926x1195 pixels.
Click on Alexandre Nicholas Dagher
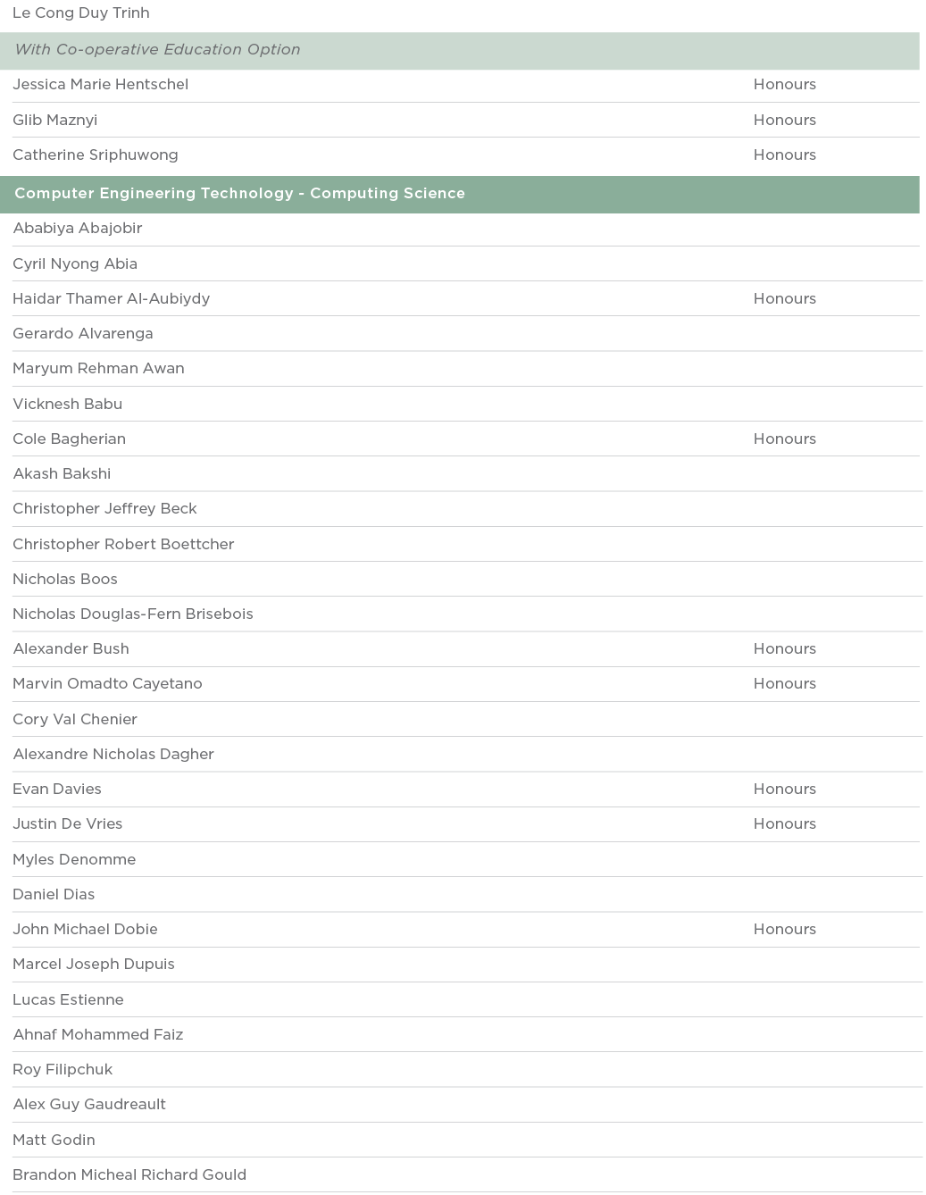(113, 755)
